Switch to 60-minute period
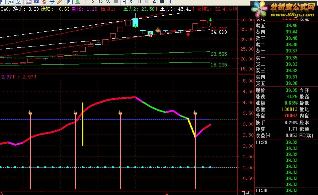Image resolution: width=318 pixels, height=195 pixels. (116, 2)
